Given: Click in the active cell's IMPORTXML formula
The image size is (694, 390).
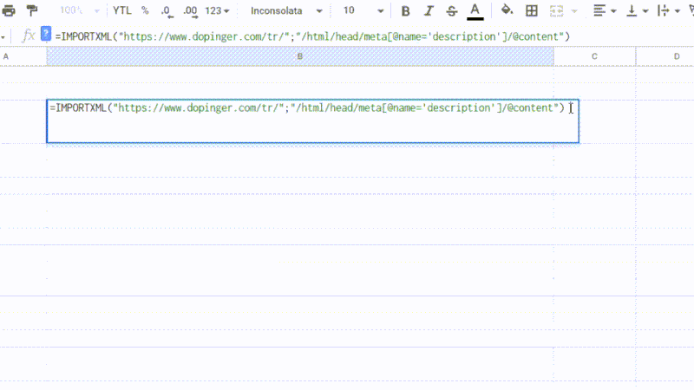Looking at the screenshot, I should click(x=307, y=107).
